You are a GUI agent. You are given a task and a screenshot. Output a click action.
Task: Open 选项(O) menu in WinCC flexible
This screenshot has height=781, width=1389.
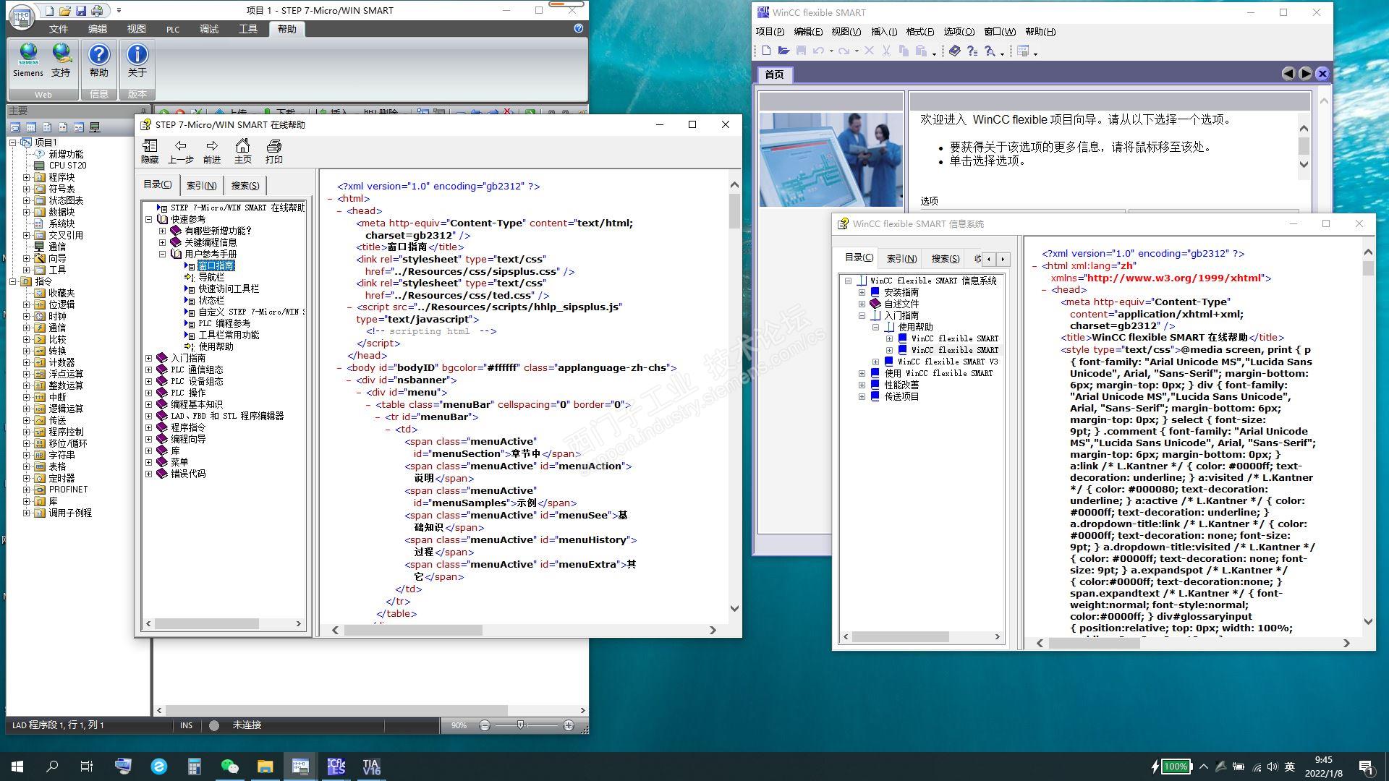pos(959,31)
